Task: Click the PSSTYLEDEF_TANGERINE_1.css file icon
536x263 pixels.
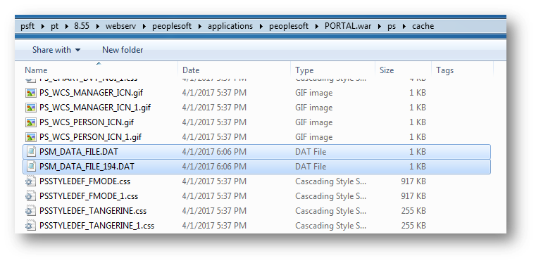Action: pos(31,226)
